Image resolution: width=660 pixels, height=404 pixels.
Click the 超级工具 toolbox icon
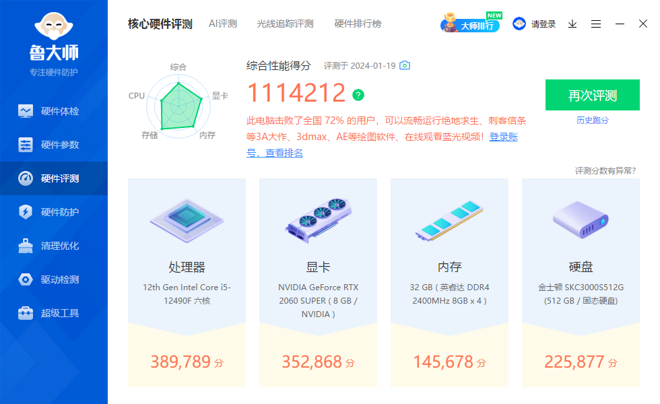pyautogui.click(x=26, y=313)
